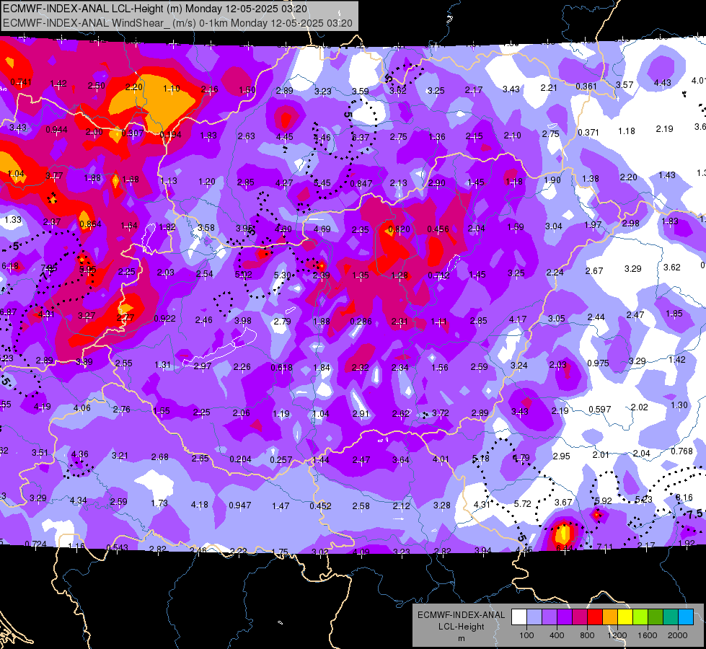
Task: Click the value '0.452' near the bottom
Action: (321, 505)
